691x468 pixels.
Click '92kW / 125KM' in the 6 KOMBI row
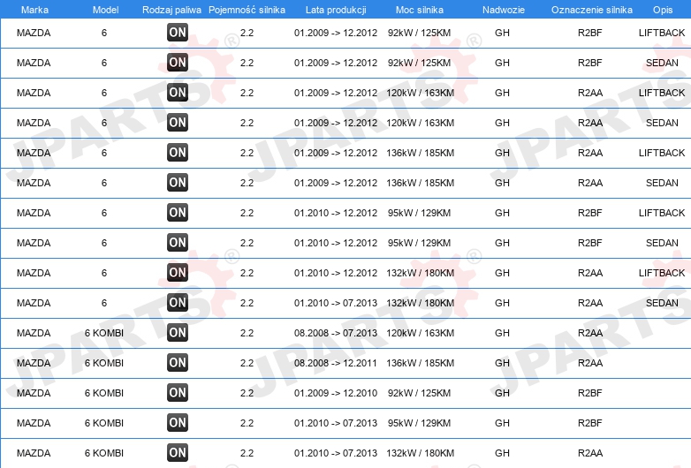[419, 393]
